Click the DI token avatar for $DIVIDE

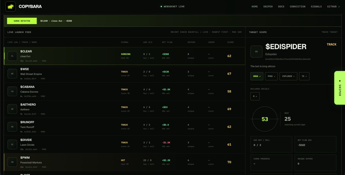pyautogui.click(x=12, y=144)
